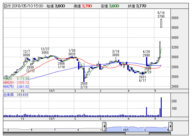The width and height of the screenshot is (192, 138).
Task: Click the left range handle arrow in navigator
Action: [104, 127]
